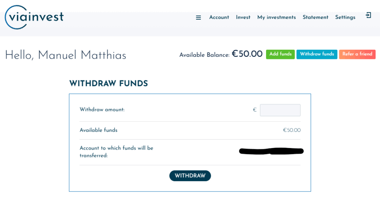Click the WITHDRAW FUNDS heading
Image resolution: width=380 pixels, height=216 pixels.
108,84
